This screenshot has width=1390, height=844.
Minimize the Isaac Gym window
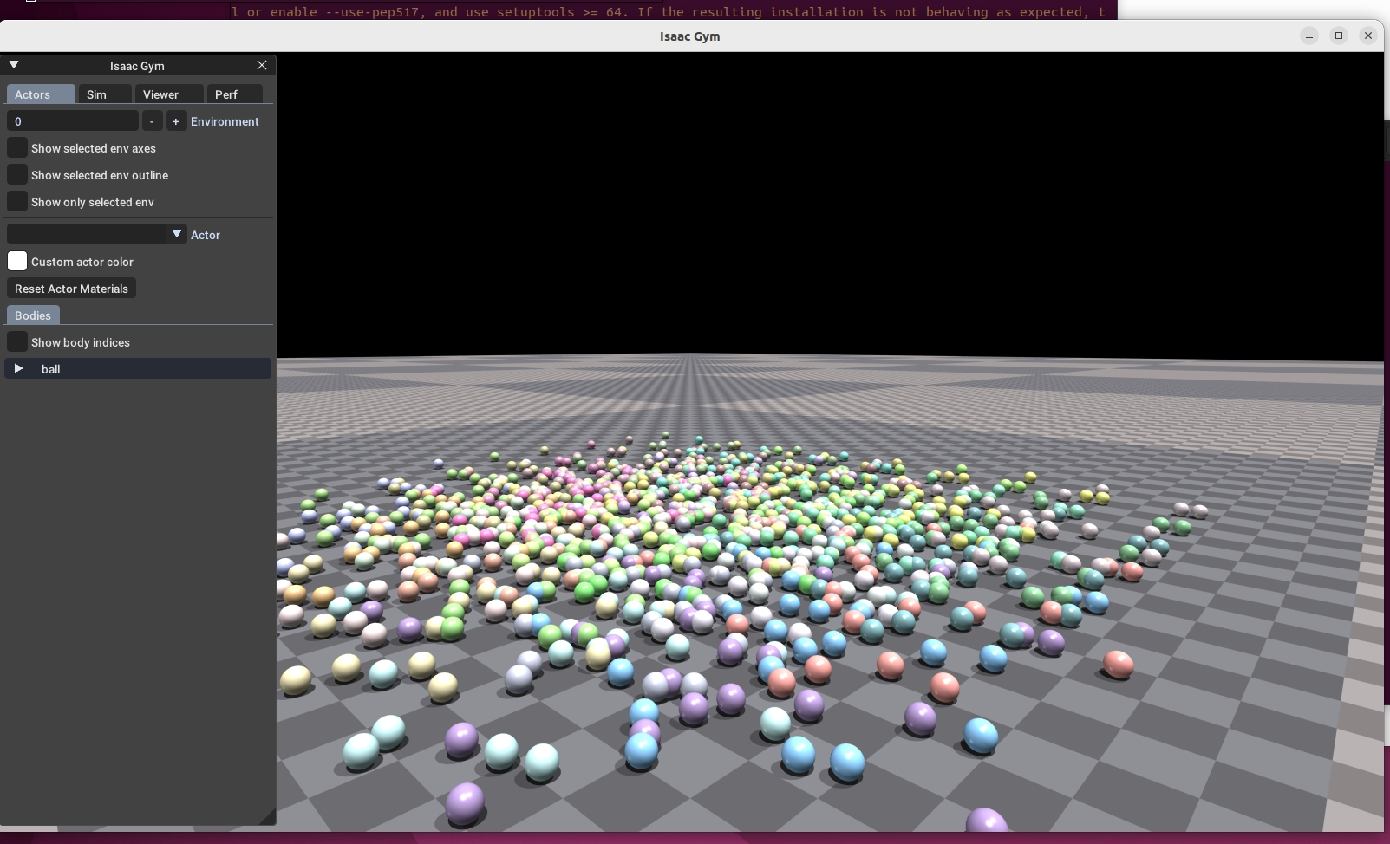(1309, 36)
